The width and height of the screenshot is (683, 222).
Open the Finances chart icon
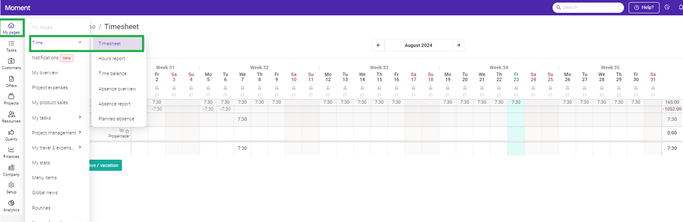pos(11,152)
